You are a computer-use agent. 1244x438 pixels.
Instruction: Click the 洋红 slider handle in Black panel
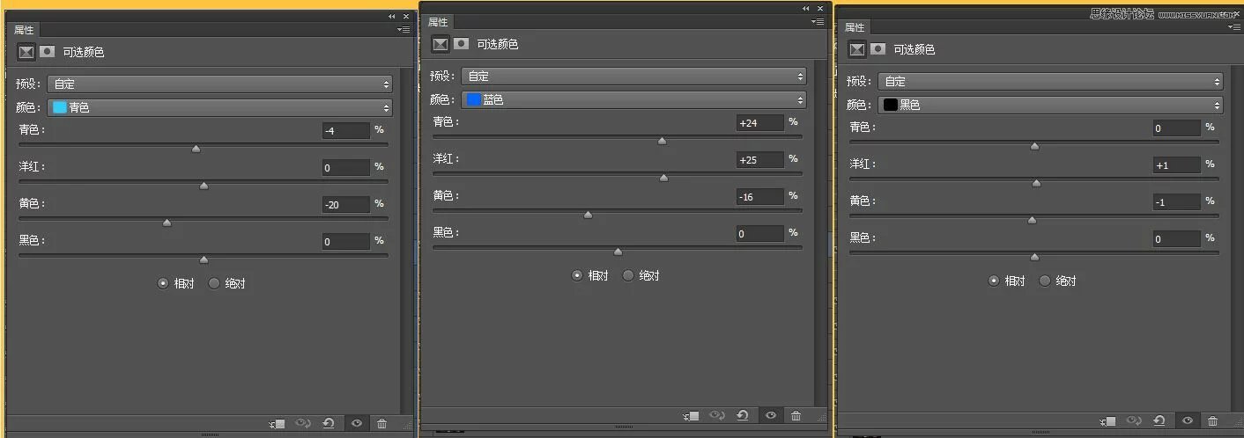(x=1036, y=183)
